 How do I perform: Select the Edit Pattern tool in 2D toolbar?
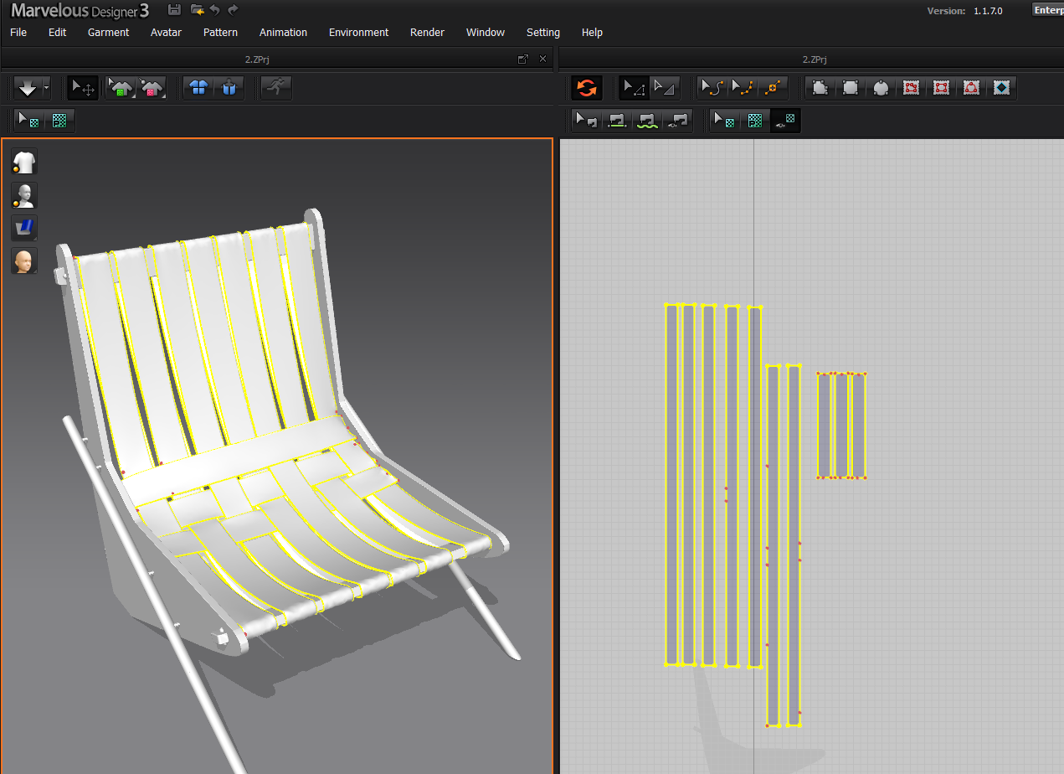tap(634, 88)
